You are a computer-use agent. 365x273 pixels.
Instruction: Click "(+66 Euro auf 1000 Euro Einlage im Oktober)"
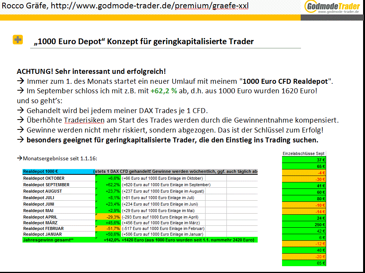[x=163, y=179]
